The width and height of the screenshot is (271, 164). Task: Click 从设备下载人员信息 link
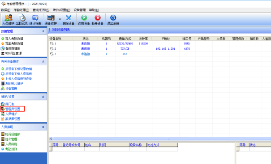pos(18,74)
